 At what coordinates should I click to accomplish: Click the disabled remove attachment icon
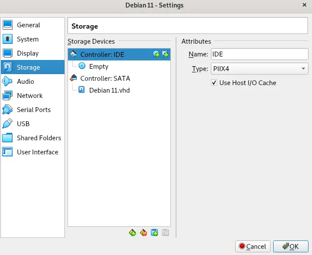165,232
